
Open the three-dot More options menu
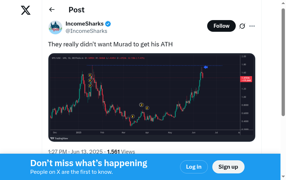[x=252, y=26]
